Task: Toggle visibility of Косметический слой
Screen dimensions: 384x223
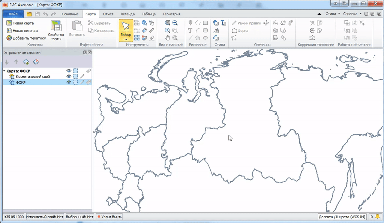Action: [x=69, y=76]
